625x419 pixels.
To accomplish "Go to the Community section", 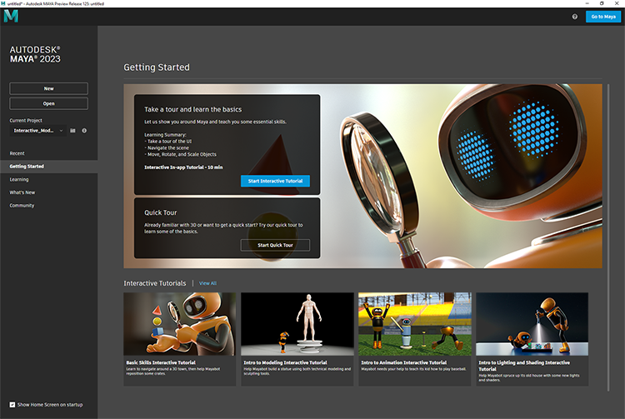I will pos(22,206).
